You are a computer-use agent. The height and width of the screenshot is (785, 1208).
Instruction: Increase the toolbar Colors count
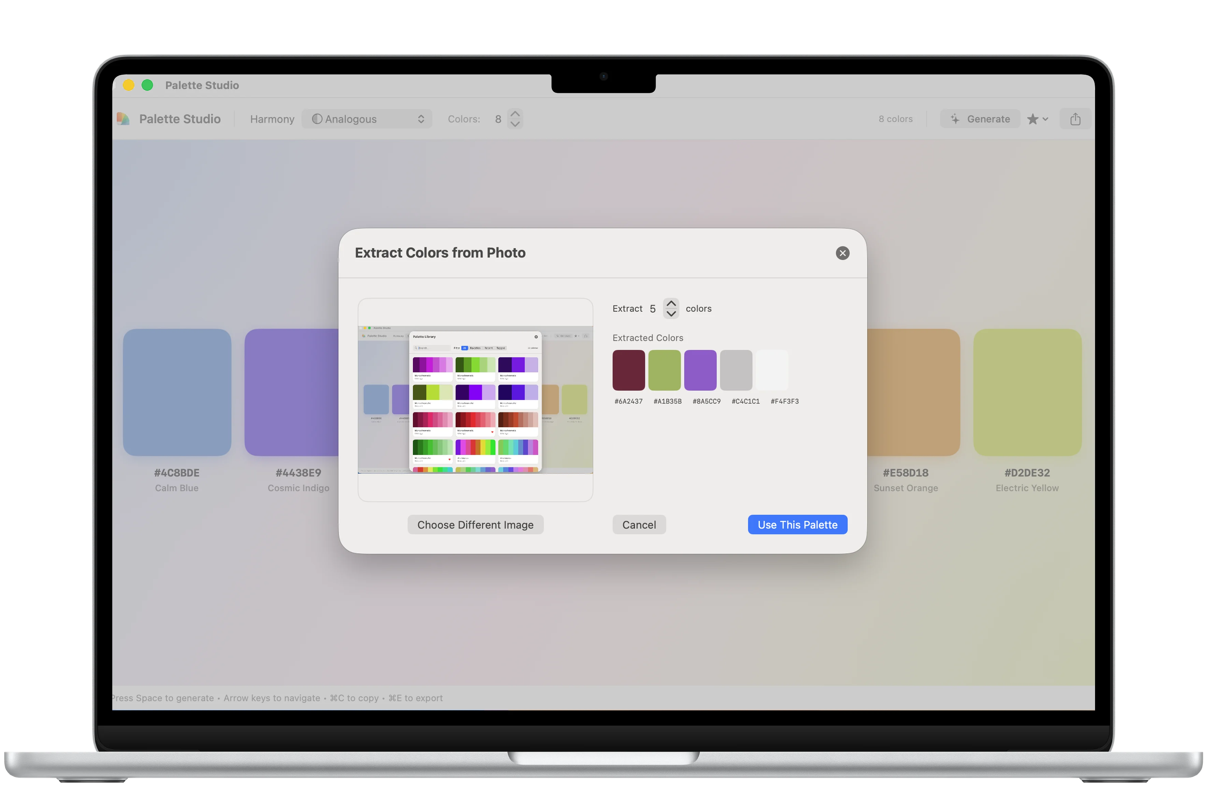point(515,114)
